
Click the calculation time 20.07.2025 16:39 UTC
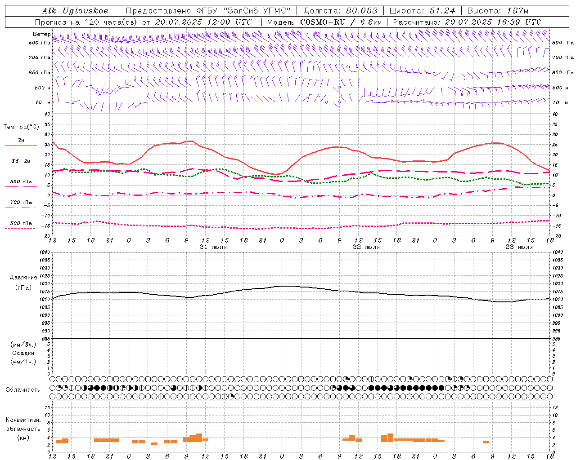[493, 22]
